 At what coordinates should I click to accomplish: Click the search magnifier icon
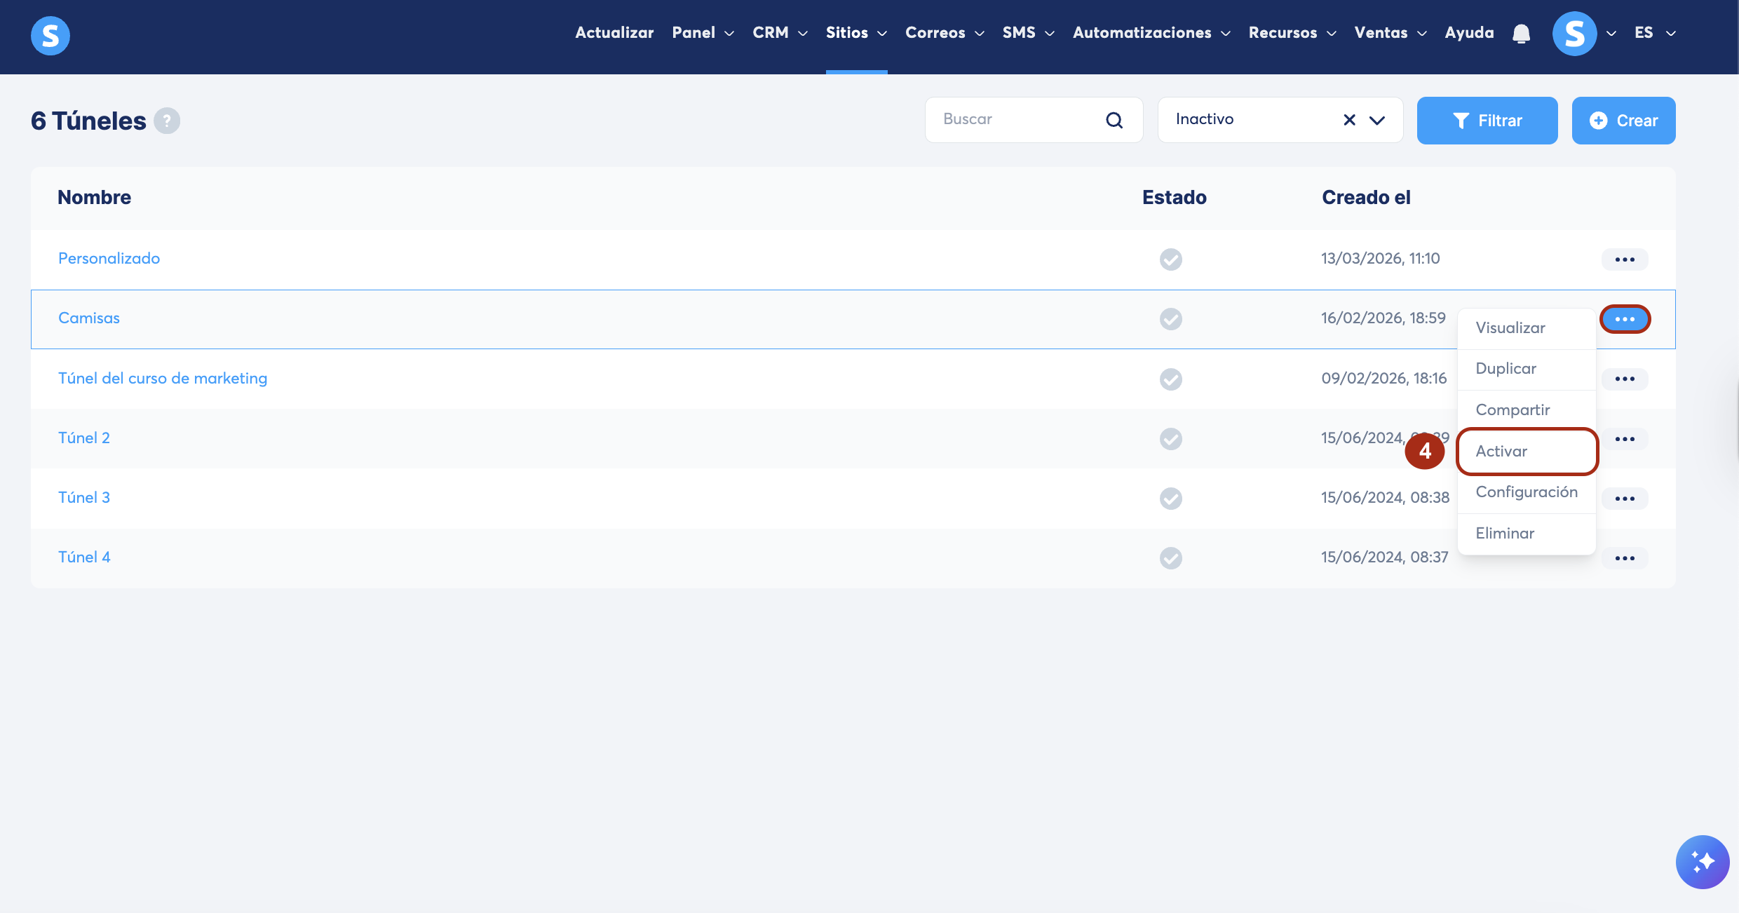point(1114,120)
